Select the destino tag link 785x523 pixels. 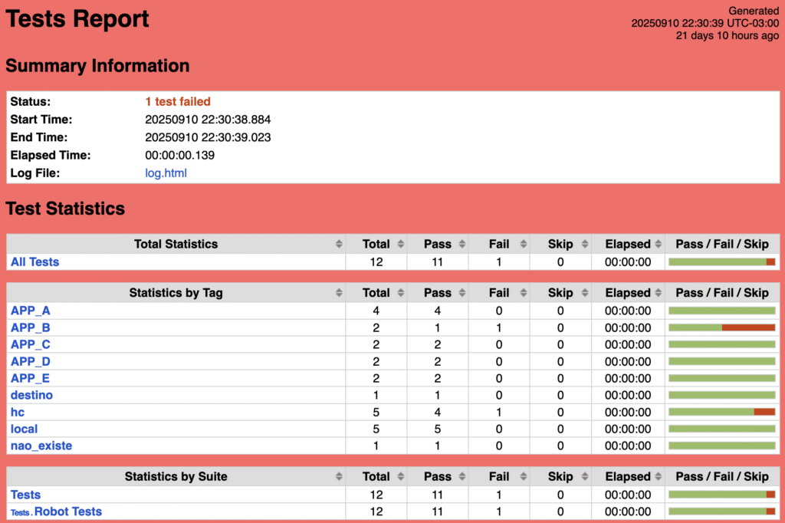click(x=31, y=395)
